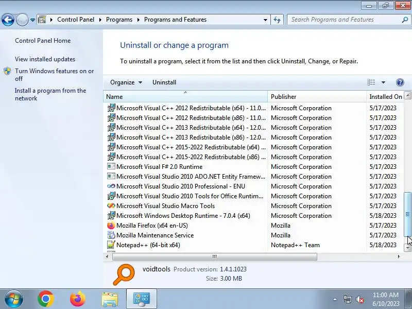Image resolution: width=412 pixels, height=309 pixels.
Task: Click the vertical scrollbar thumb
Action: coord(407,214)
